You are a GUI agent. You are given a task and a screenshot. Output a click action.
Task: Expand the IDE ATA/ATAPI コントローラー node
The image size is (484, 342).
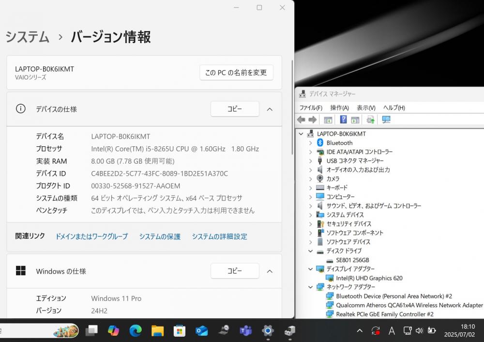[311, 152]
